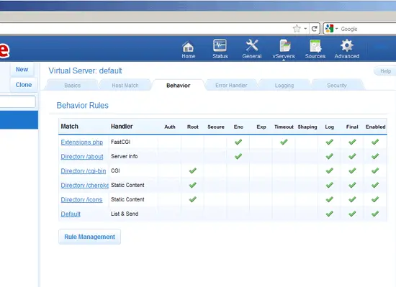Click the browser reload icon
Viewport: 396px width, 287px height.
(x=314, y=29)
